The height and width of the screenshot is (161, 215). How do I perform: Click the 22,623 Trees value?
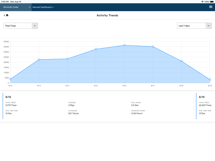tap(205, 105)
